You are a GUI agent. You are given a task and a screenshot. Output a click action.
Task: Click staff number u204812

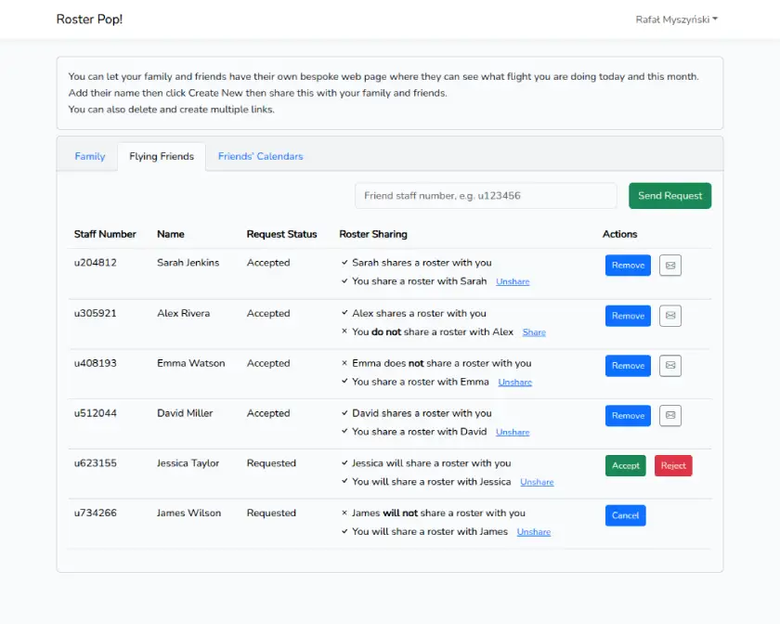[x=95, y=263]
